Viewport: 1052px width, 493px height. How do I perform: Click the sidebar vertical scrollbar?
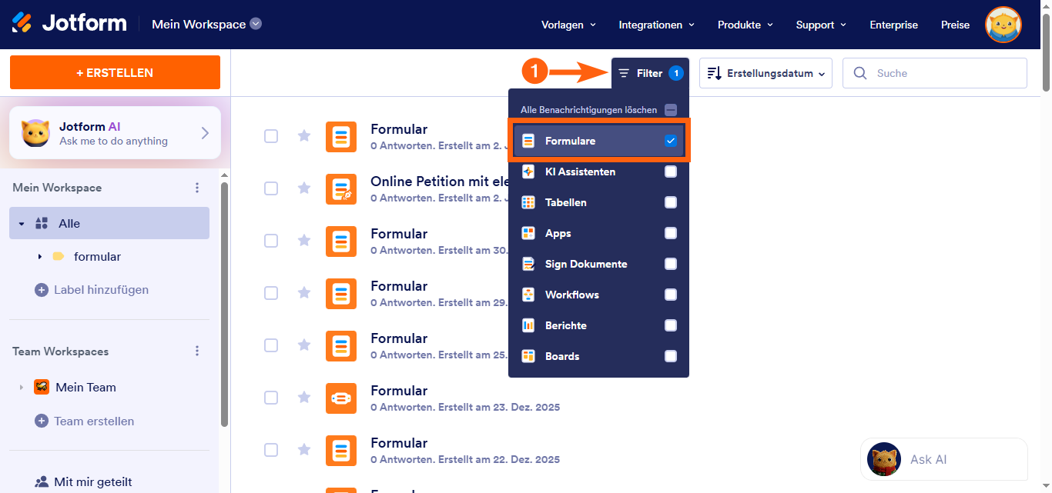point(224,304)
